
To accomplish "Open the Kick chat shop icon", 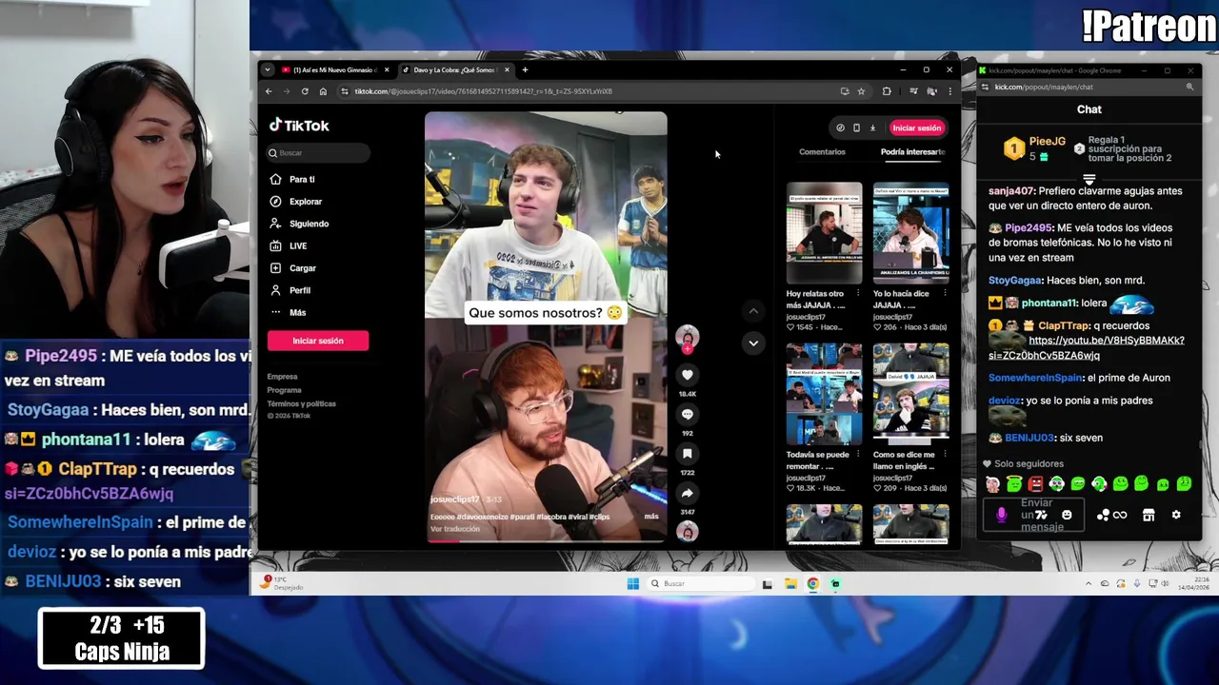I will [1149, 515].
